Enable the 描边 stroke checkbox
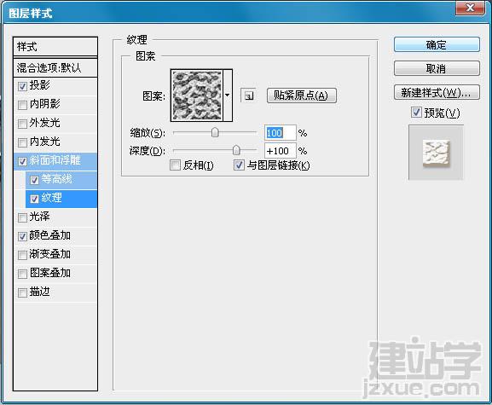This screenshot has width=492, height=405. 22,292
